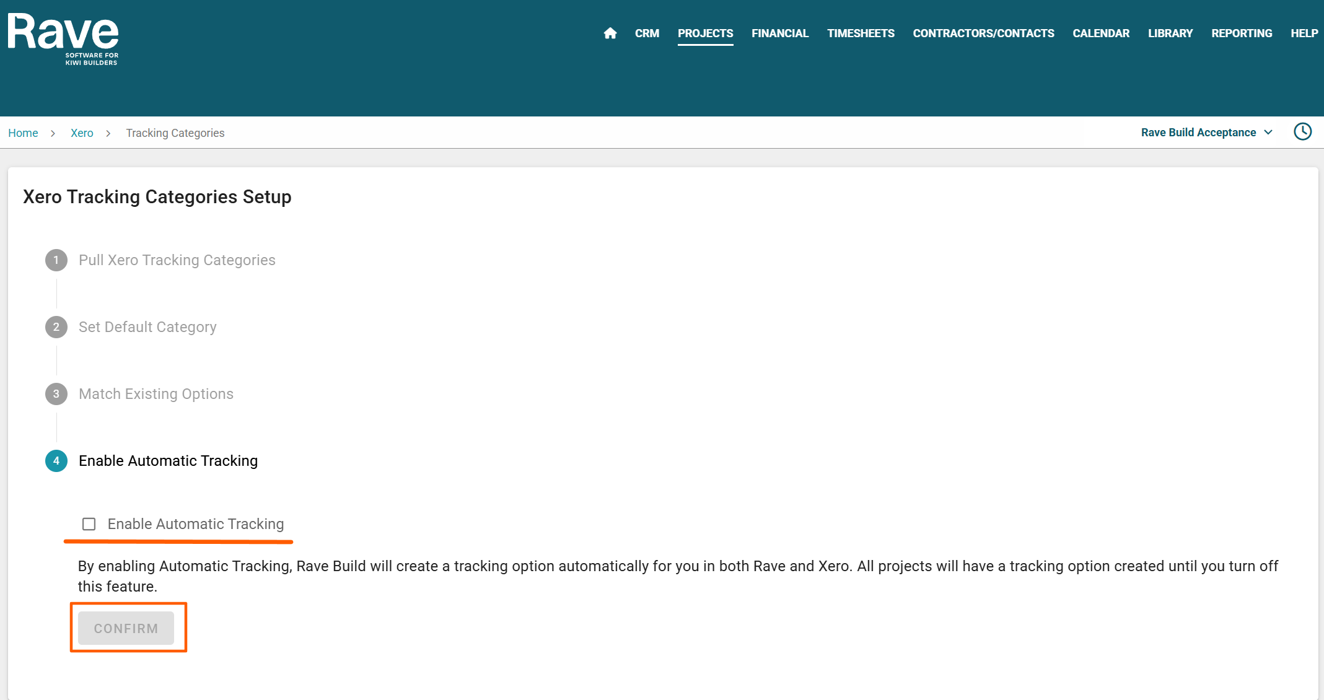Select step 2 circle icon
Screen dimensions: 1324x700
(x=56, y=327)
